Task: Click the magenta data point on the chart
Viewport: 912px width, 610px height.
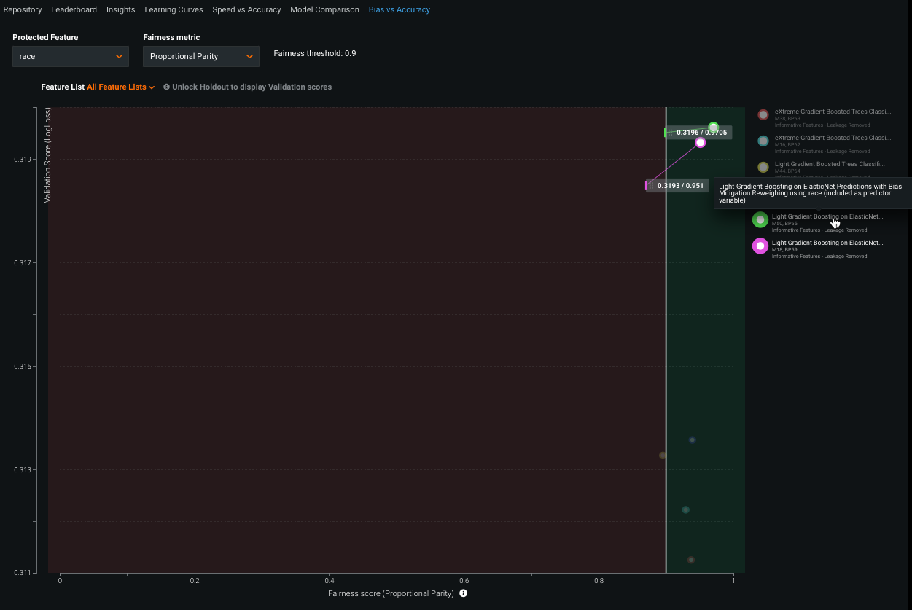Action: tap(700, 143)
